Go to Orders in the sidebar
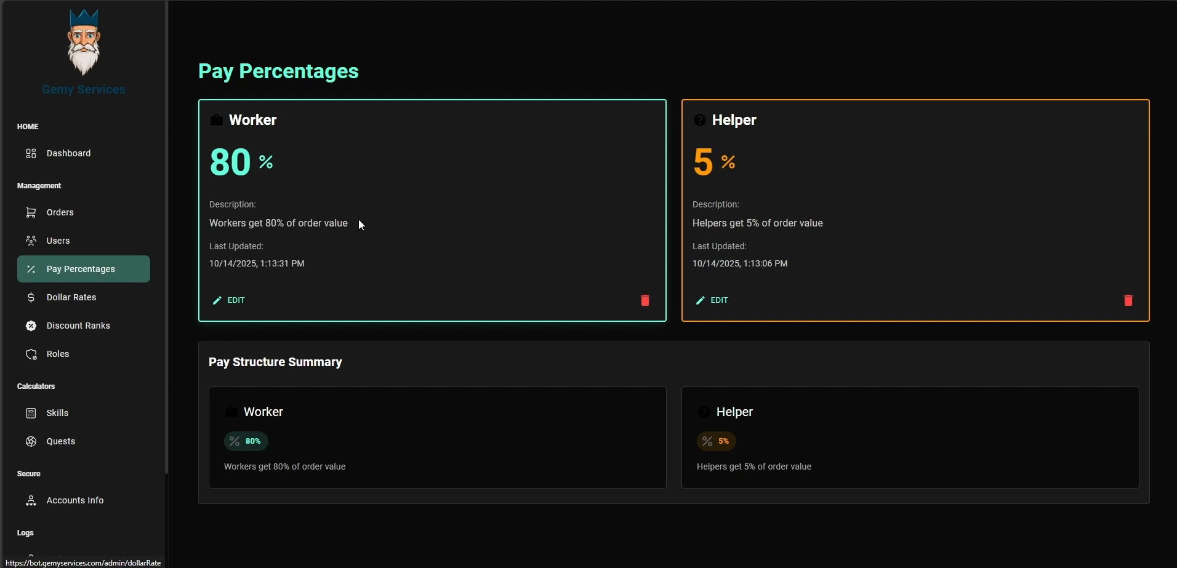Screen dimensions: 1177x568 pos(84,212)
